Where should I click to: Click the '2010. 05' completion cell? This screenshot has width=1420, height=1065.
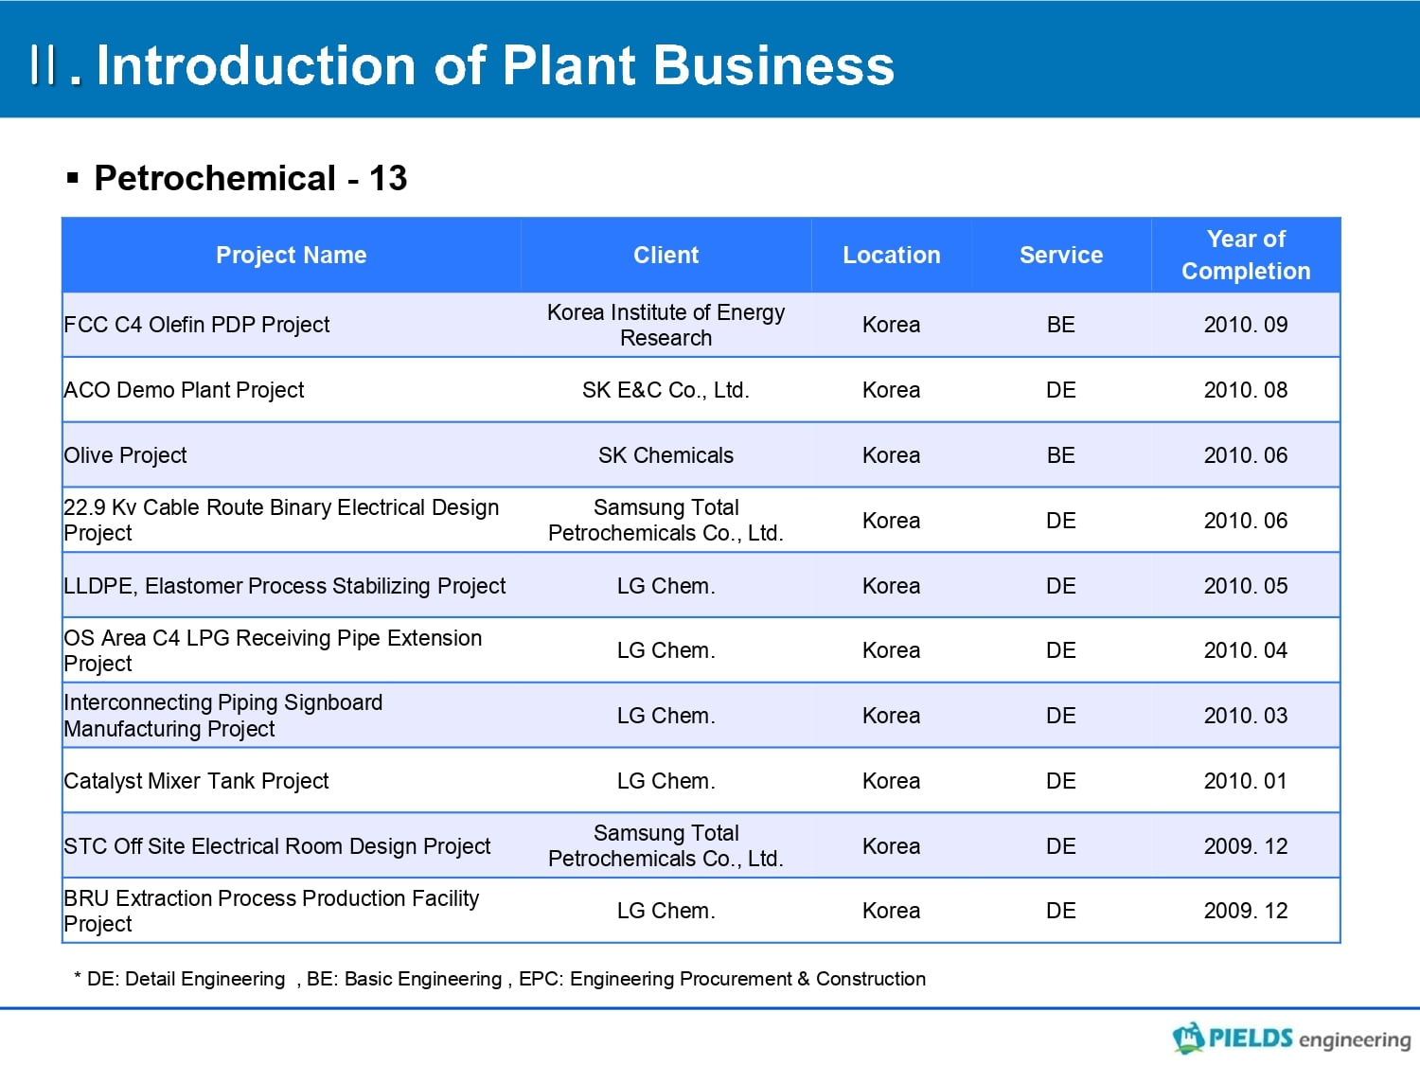coord(1246,586)
